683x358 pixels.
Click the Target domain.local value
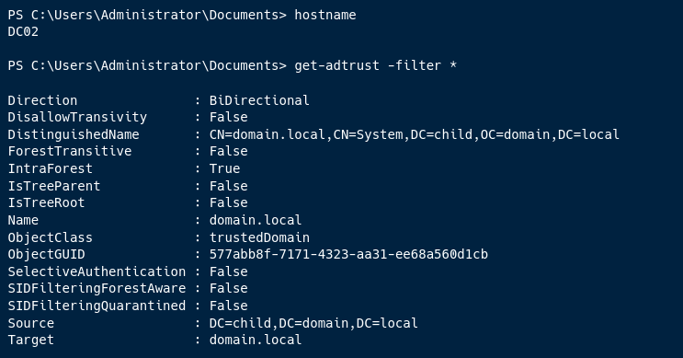click(x=256, y=340)
